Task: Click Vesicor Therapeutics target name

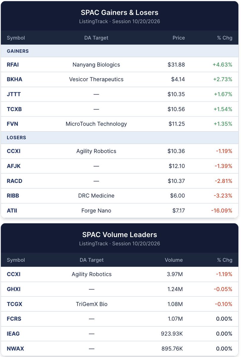Action: point(96,79)
